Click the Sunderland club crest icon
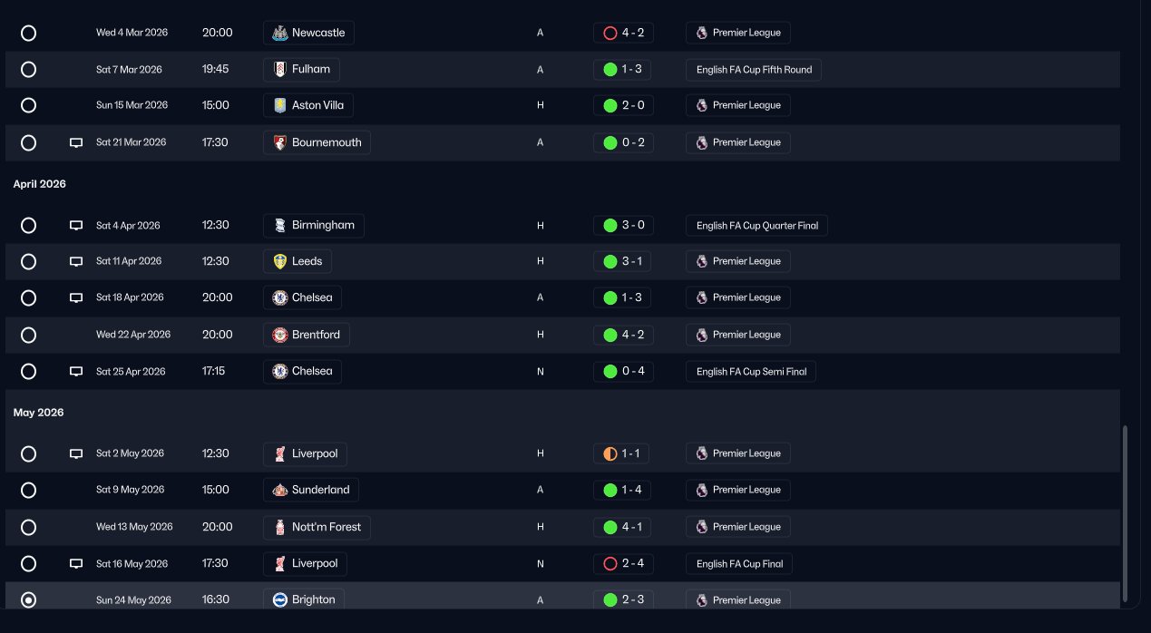1151x633 pixels. tap(279, 490)
